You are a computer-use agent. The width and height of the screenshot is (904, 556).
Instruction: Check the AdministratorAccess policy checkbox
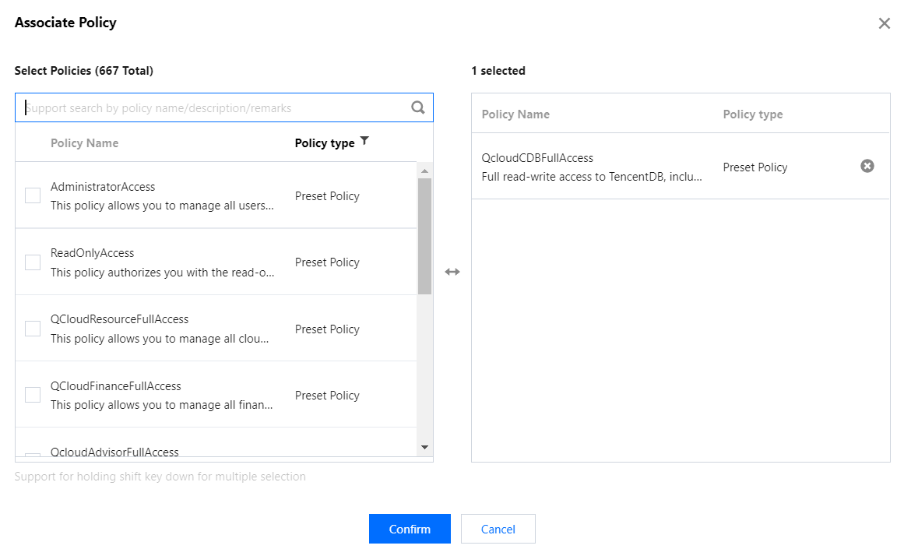(33, 196)
